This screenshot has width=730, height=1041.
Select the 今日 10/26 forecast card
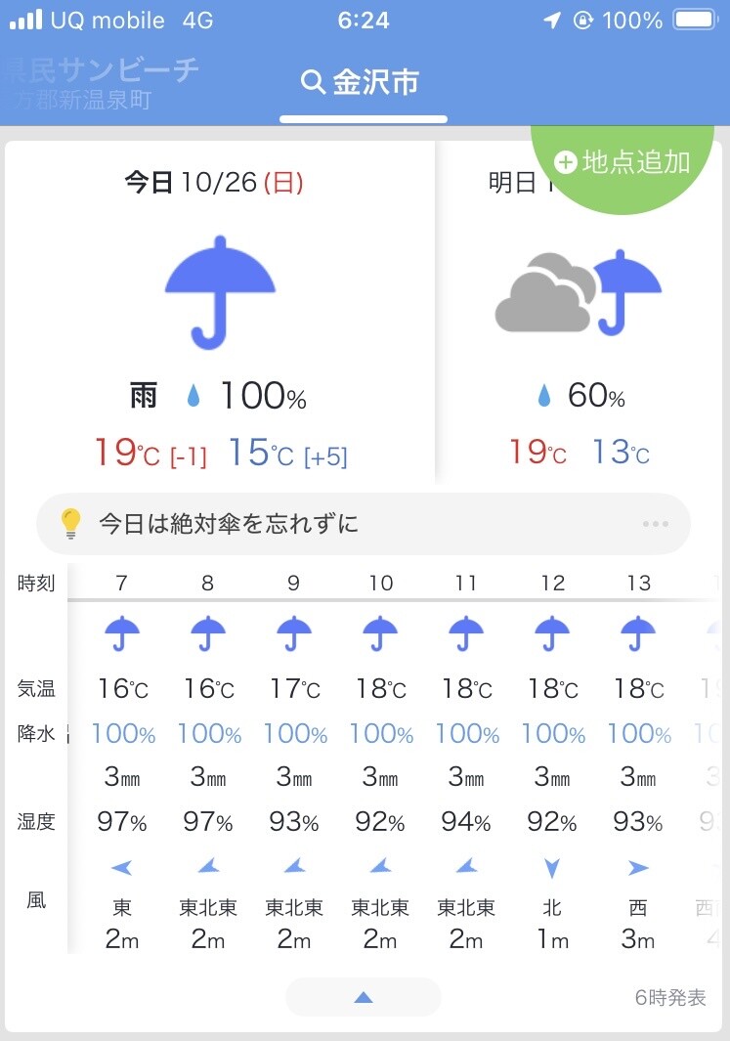(220, 313)
